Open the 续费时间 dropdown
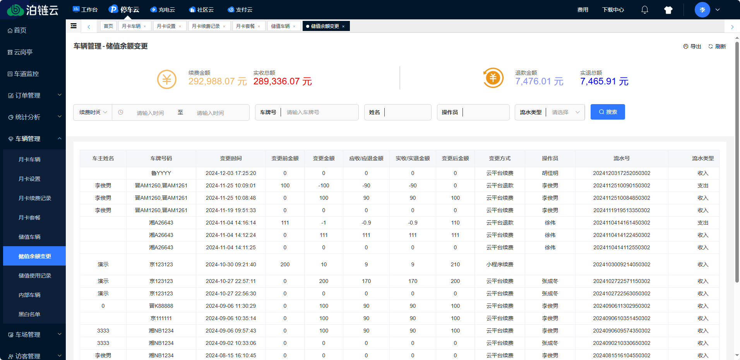The height and width of the screenshot is (360, 740). click(x=93, y=112)
